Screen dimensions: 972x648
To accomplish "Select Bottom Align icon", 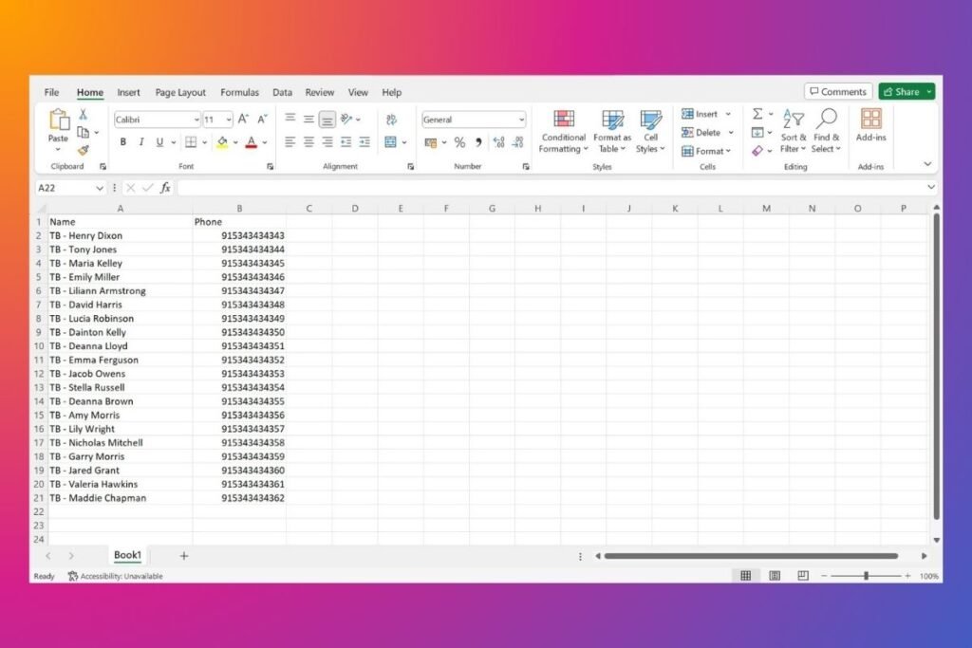I will pos(327,119).
